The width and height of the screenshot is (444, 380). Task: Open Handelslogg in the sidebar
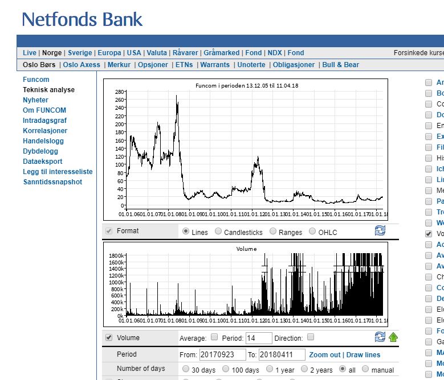pyautogui.click(x=43, y=141)
